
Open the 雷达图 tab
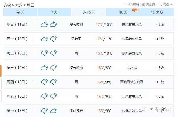157,12
